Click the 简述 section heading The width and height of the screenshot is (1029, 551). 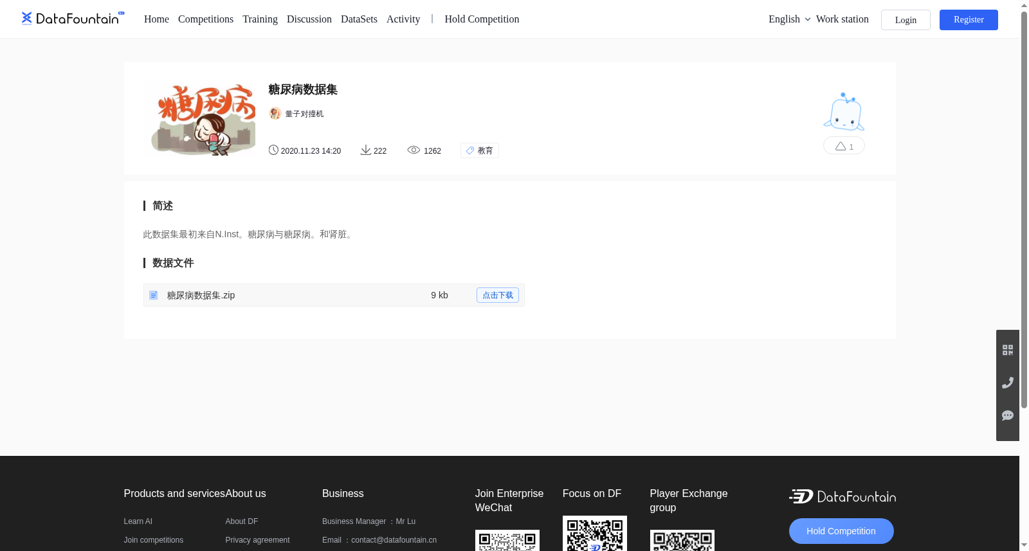(x=163, y=206)
